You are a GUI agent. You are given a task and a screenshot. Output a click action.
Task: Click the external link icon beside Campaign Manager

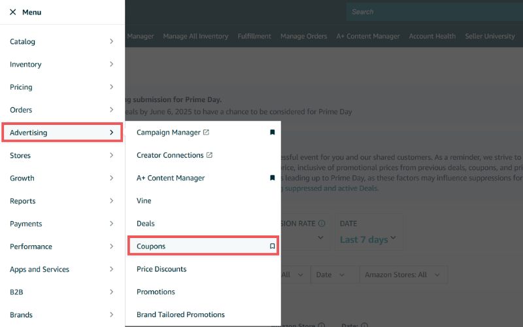click(x=206, y=133)
